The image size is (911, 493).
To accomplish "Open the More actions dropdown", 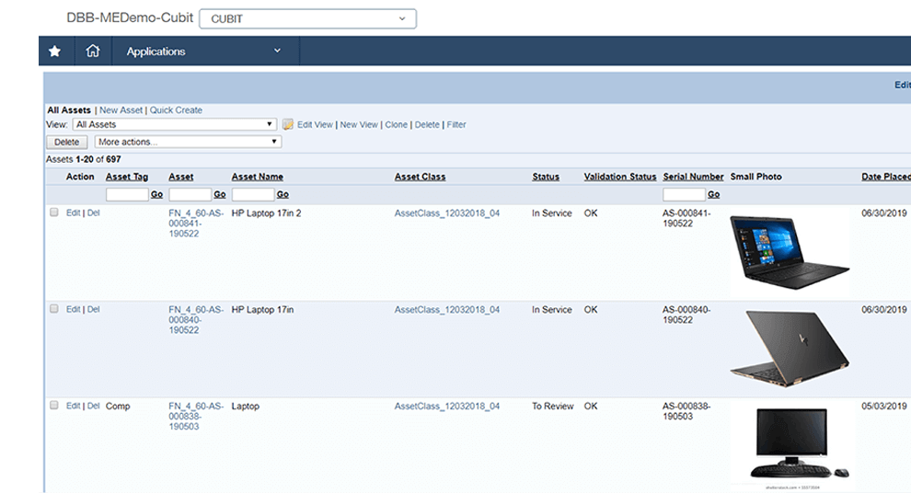I will point(188,142).
